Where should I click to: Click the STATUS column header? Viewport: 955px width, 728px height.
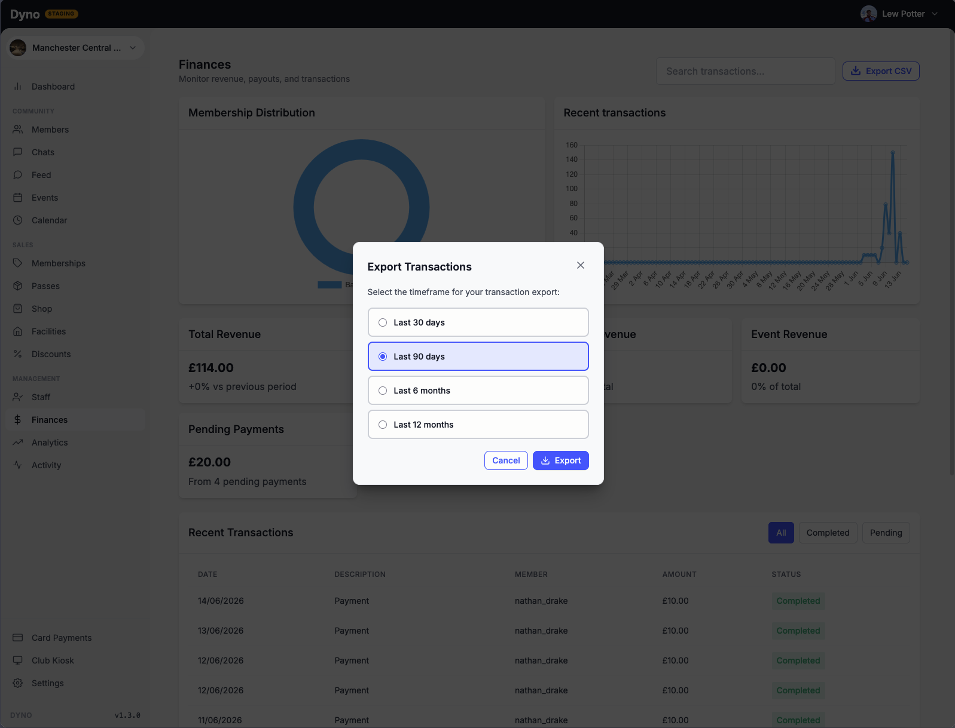point(786,575)
